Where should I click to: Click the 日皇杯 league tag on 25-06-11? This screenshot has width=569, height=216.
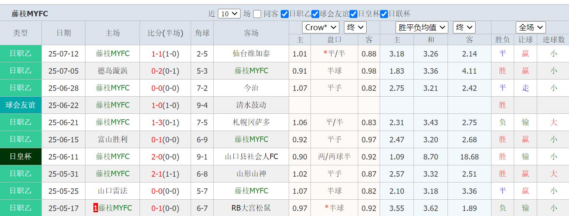pyautogui.click(x=21, y=157)
